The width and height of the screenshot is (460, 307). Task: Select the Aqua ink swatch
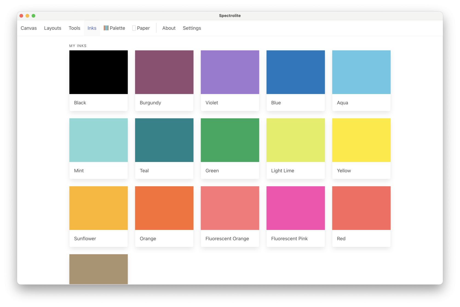[361, 72]
